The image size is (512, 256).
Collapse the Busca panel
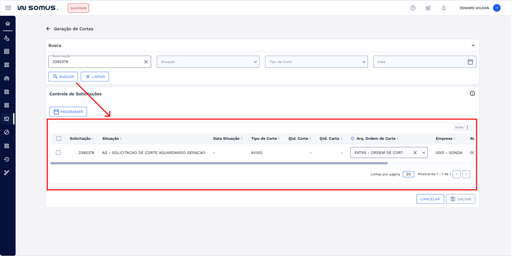click(x=473, y=45)
